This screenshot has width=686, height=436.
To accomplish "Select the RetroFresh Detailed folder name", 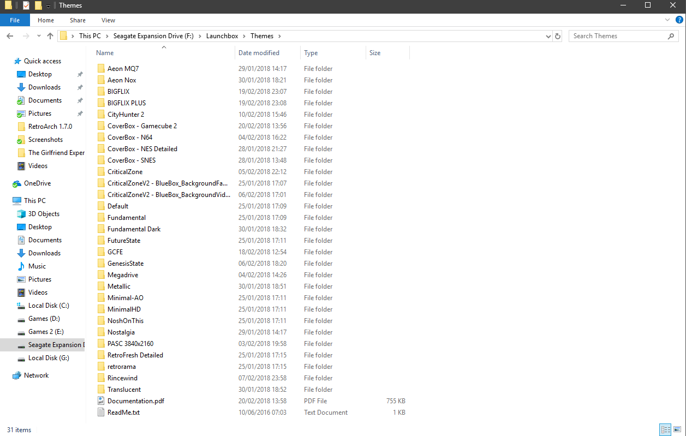I will (x=135, y=355).
